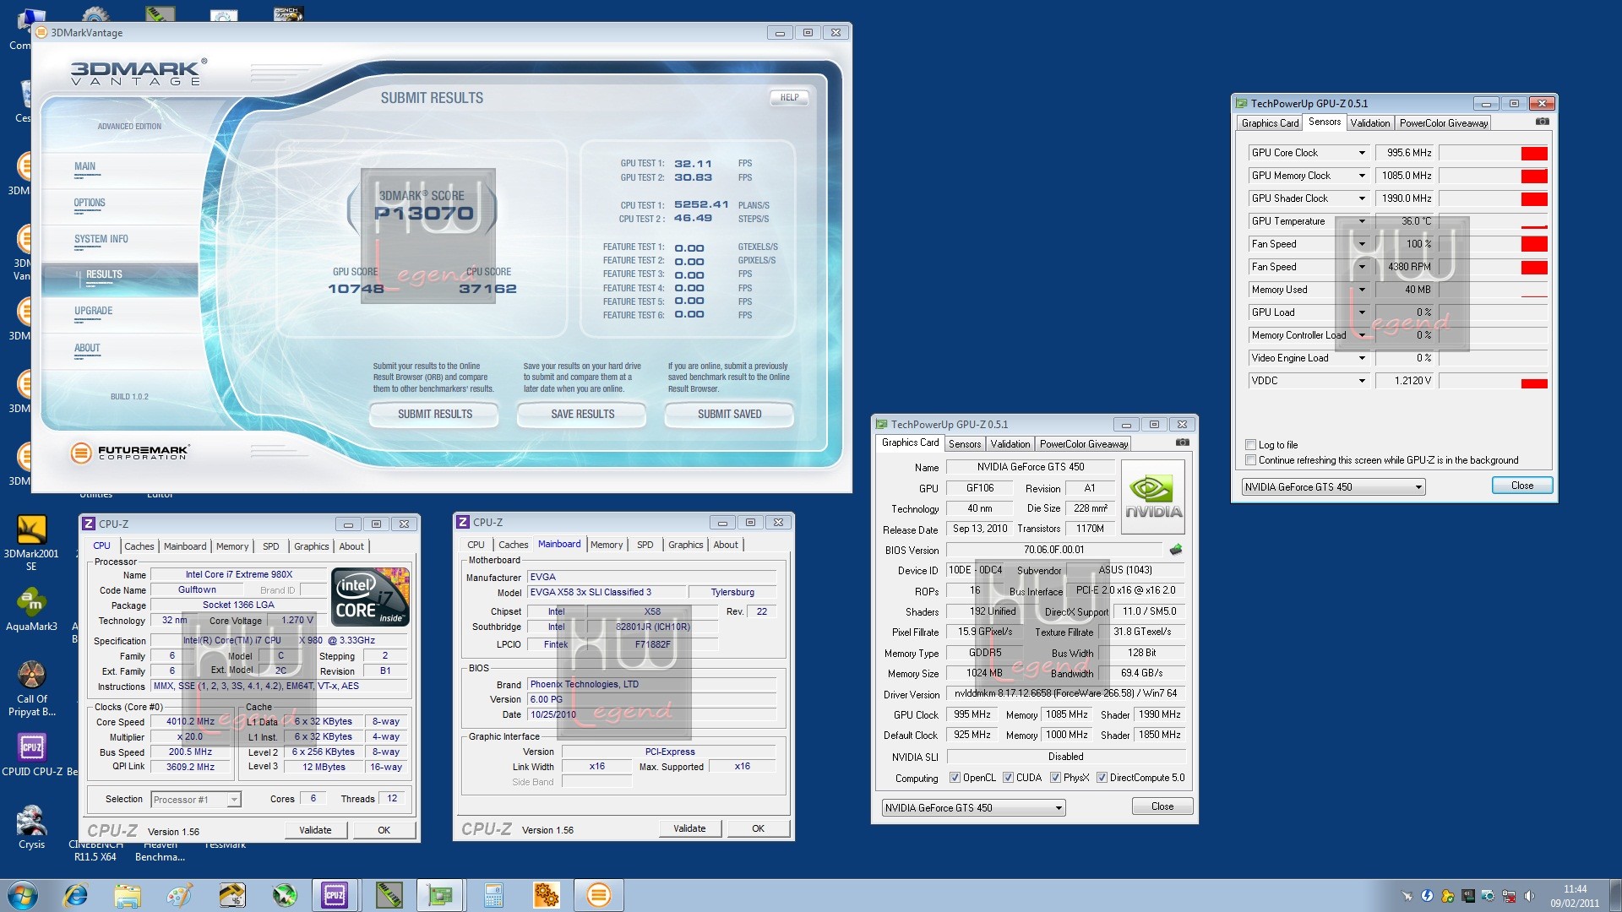Toggle the OpenCL checkbox
Viewport: 1622px width, 912px height.
[x=955, y=778]
